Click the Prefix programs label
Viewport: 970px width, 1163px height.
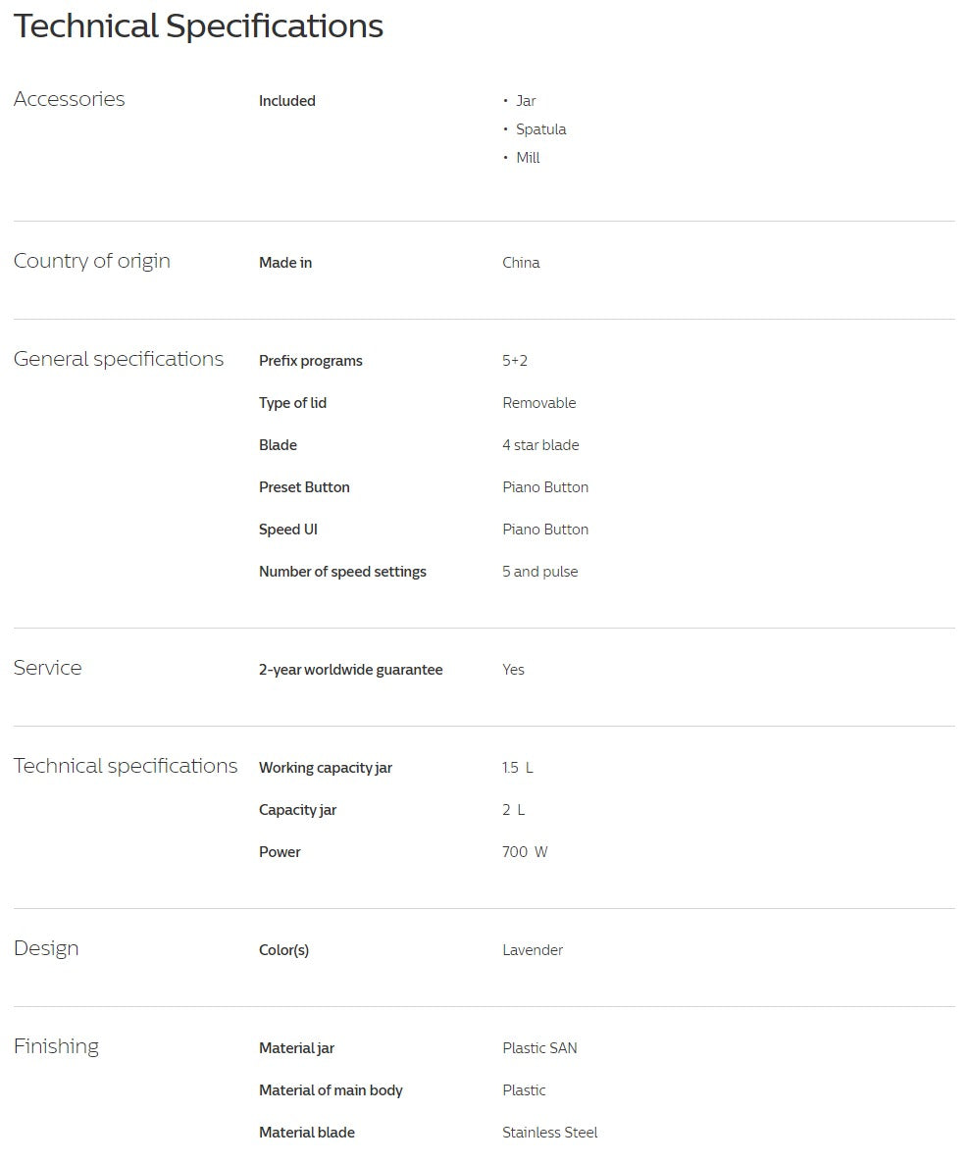pyautogui.click(x=310, y=361)
